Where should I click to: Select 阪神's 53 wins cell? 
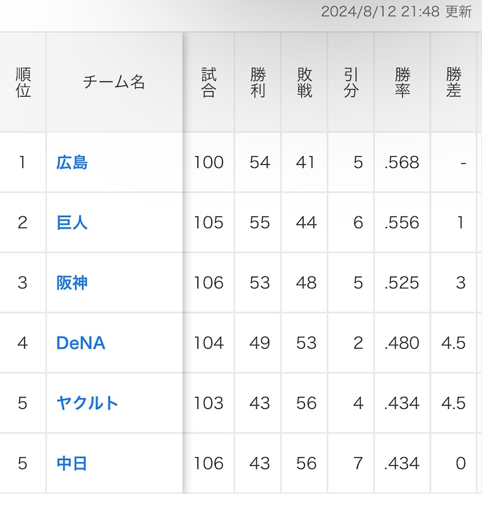pos(258,283)
